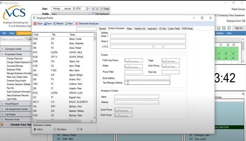
Task: Collapse the Employee Center section
Action: [x=2, y=54]
